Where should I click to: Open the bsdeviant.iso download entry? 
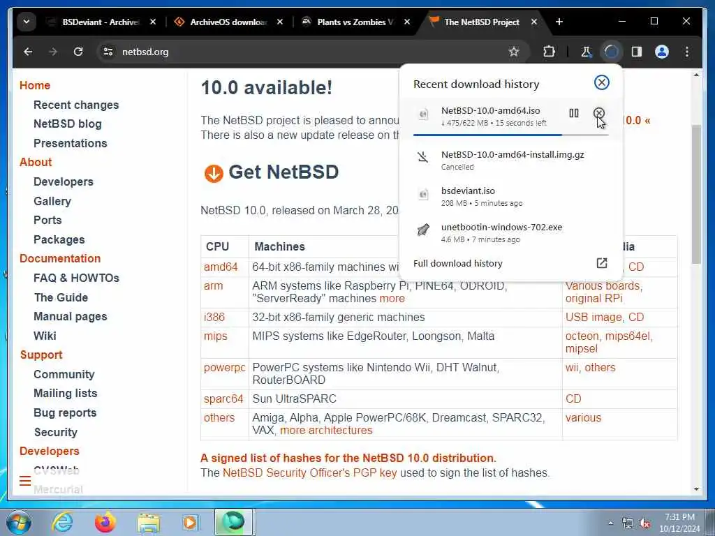[x=510, y=196]
